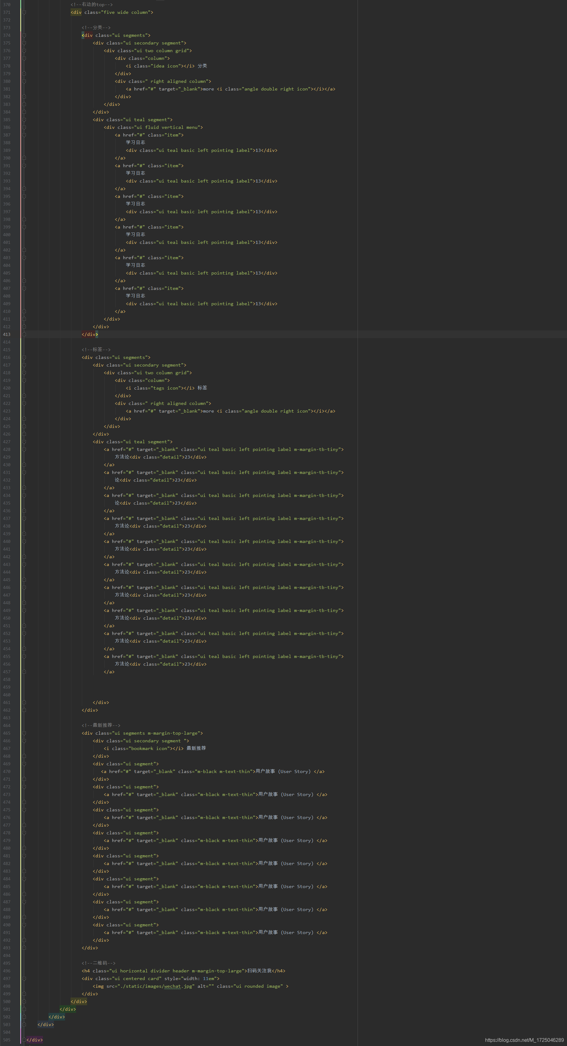Click line number 413 in the gutter
567x1046 pixels.
(x=7, y=334)
